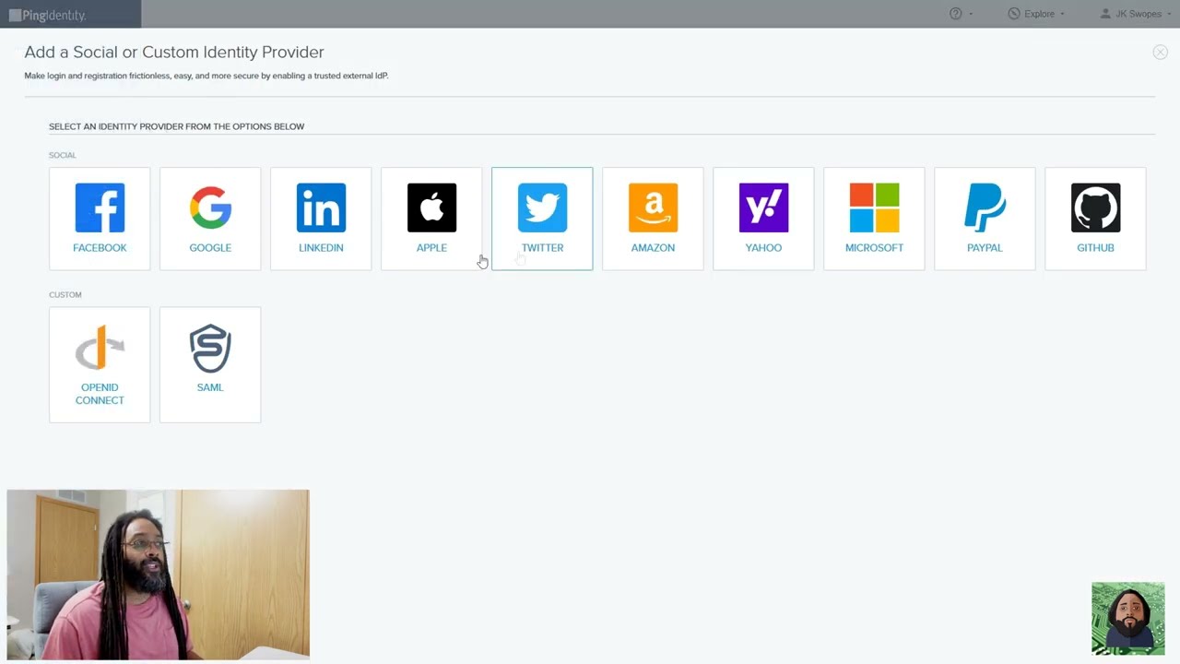Select the Amazon provider tile
Viewport: 1180px width, 664px height.
point(653,219)
